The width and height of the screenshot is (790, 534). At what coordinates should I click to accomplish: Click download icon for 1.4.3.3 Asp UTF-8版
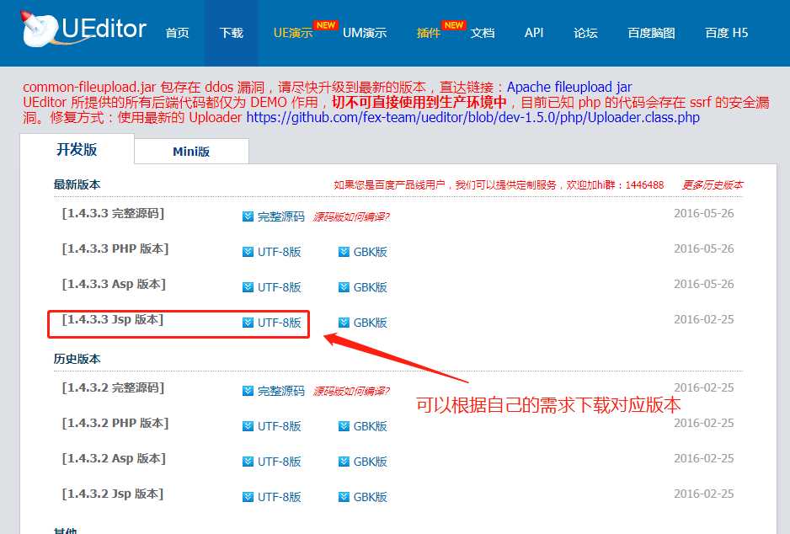point(248,287)
